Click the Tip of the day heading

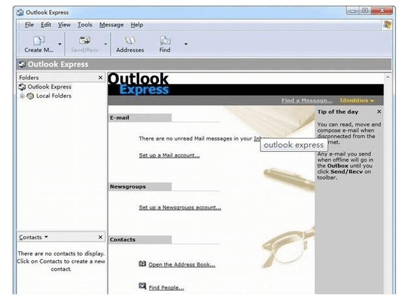point(338,112)
